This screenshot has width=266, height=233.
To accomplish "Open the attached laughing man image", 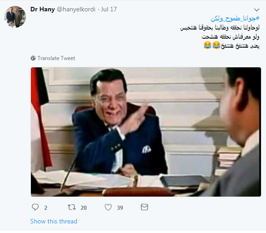I will click(x=146, y=132).
